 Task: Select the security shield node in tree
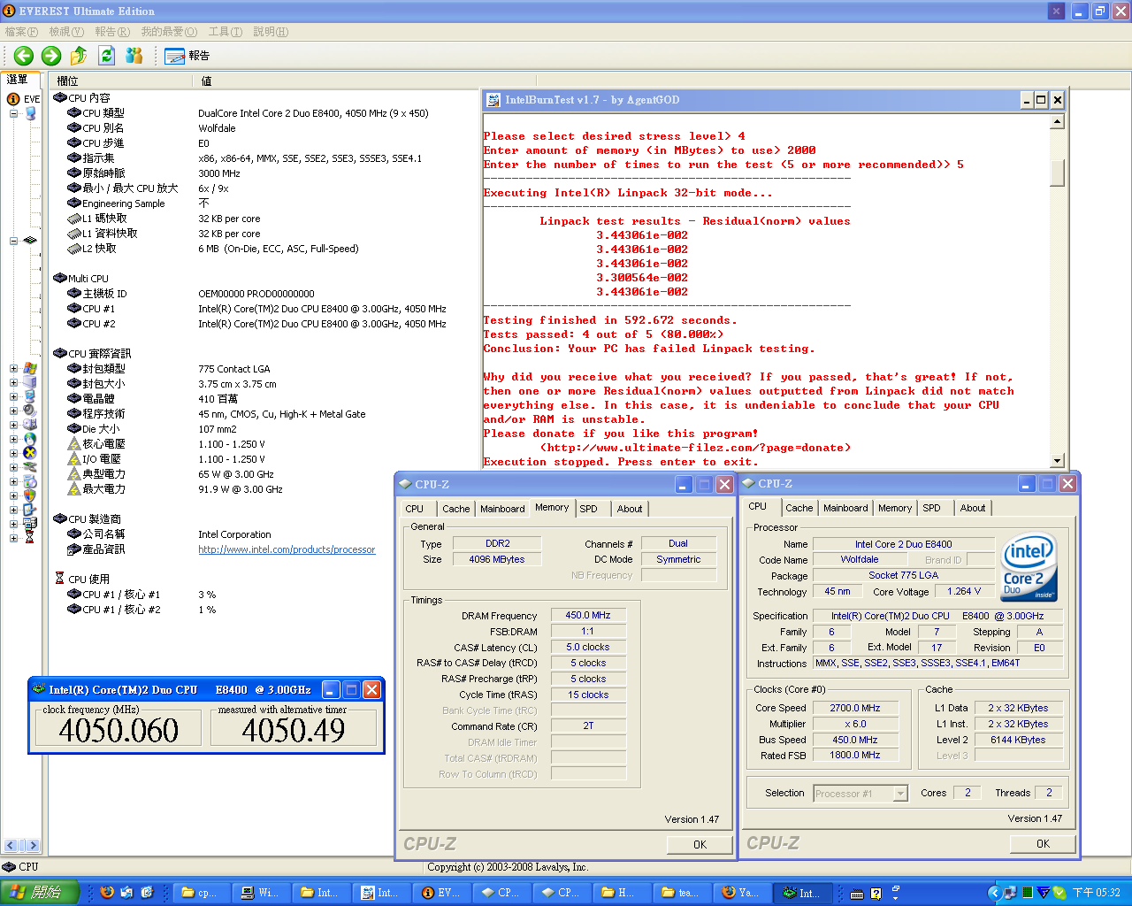click(30, 495)
